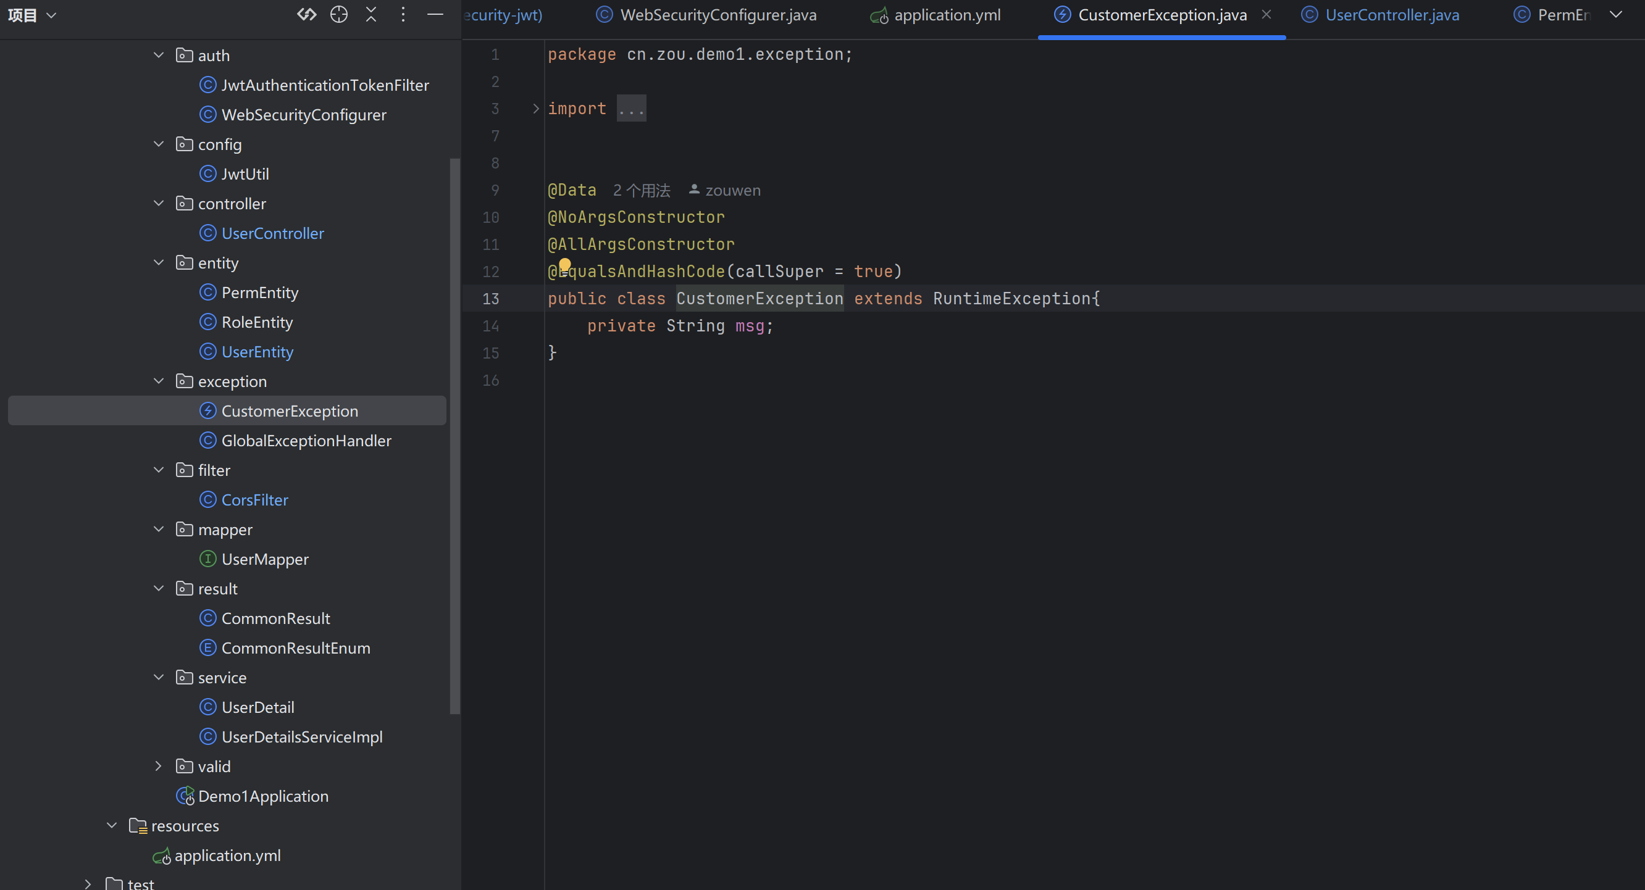Click the CommonResultEnum enum icon
The height and width of the screenshot is (890, 1645).
pyautogui.click(x=207, y=647)
